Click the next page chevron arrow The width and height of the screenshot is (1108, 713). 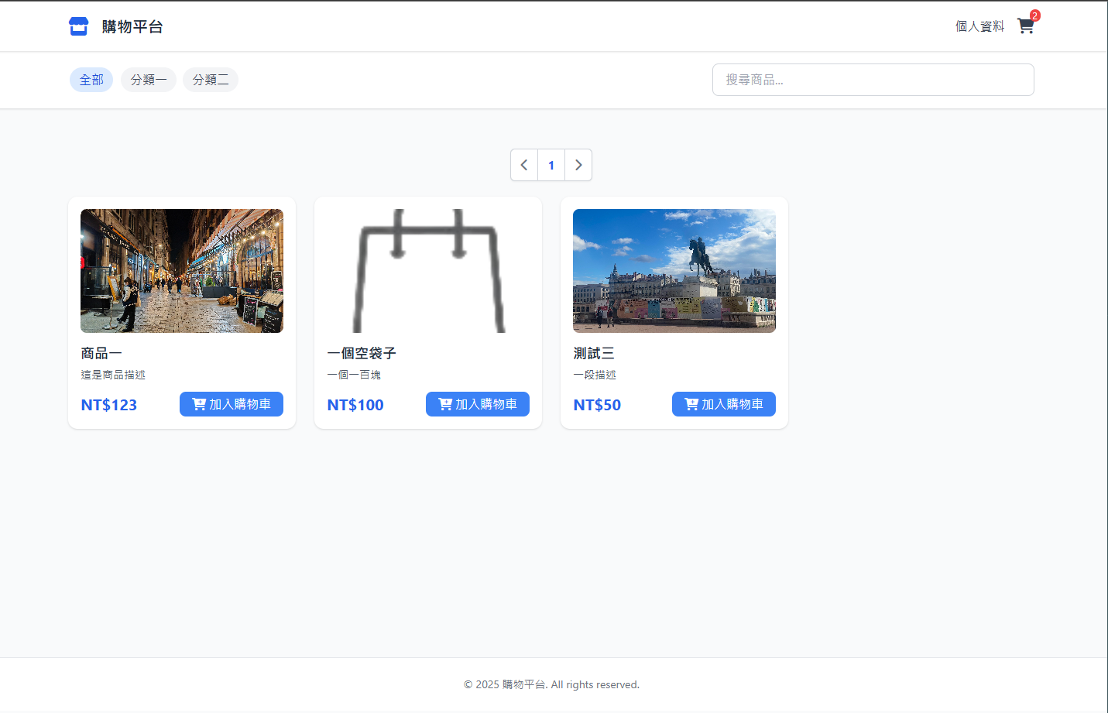578,165
